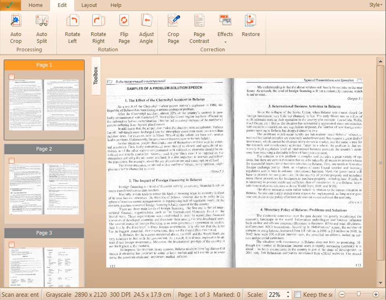Screen dimensions: 386x300
Task: Check the Page 2 thumbnail checkbox
Action: click(12, 160)
